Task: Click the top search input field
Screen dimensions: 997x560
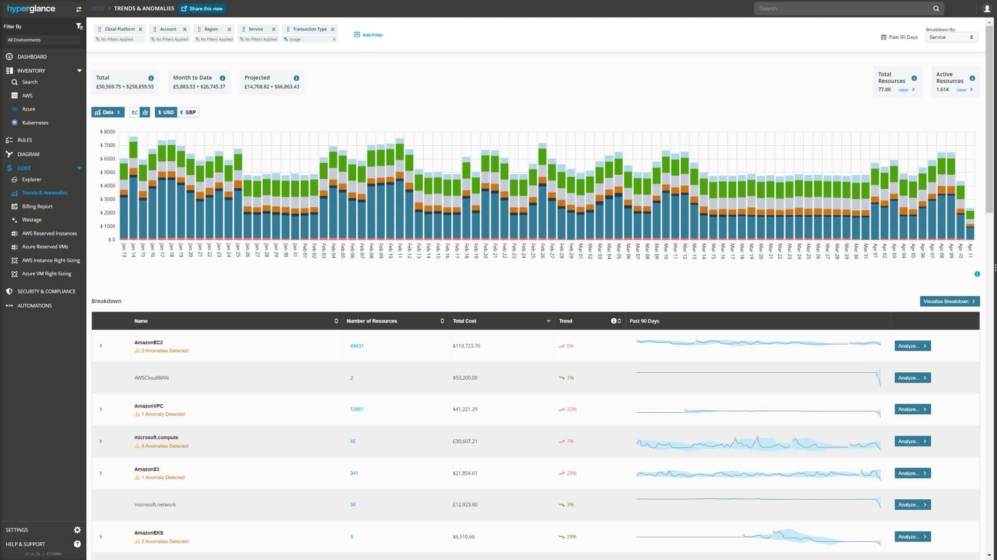Action: [841, 9]
